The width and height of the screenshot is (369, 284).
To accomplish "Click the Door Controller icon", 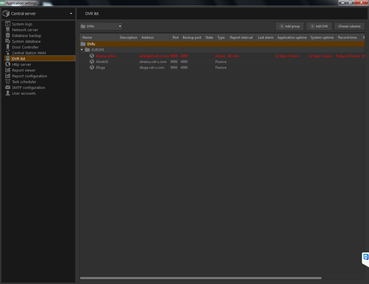I will point(8,47).
